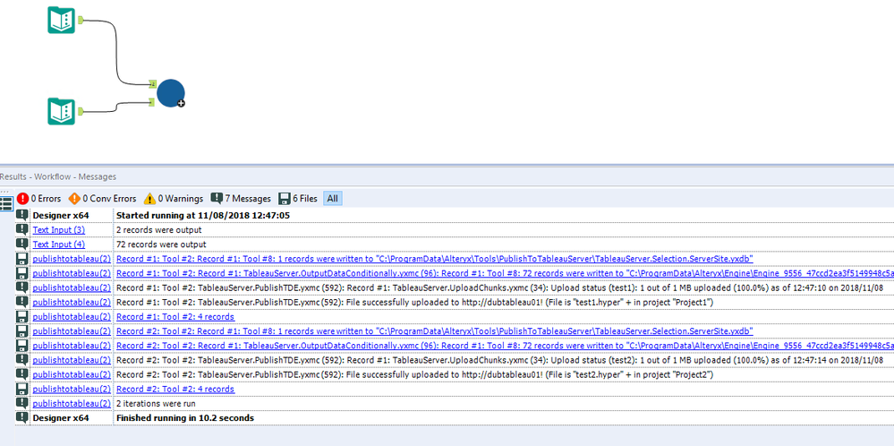Select the lower Text Input tool on canvas
Viewport: 894px width, 446px height.
[62, 111]
